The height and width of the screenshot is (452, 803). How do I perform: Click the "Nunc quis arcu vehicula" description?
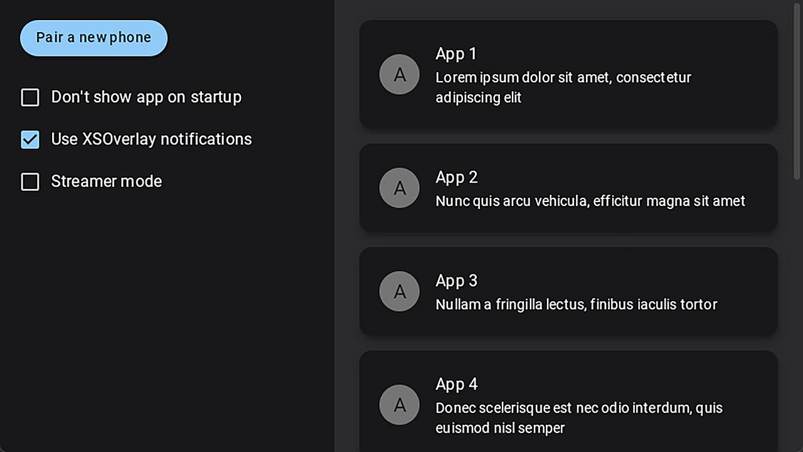[x=590, y=201]
